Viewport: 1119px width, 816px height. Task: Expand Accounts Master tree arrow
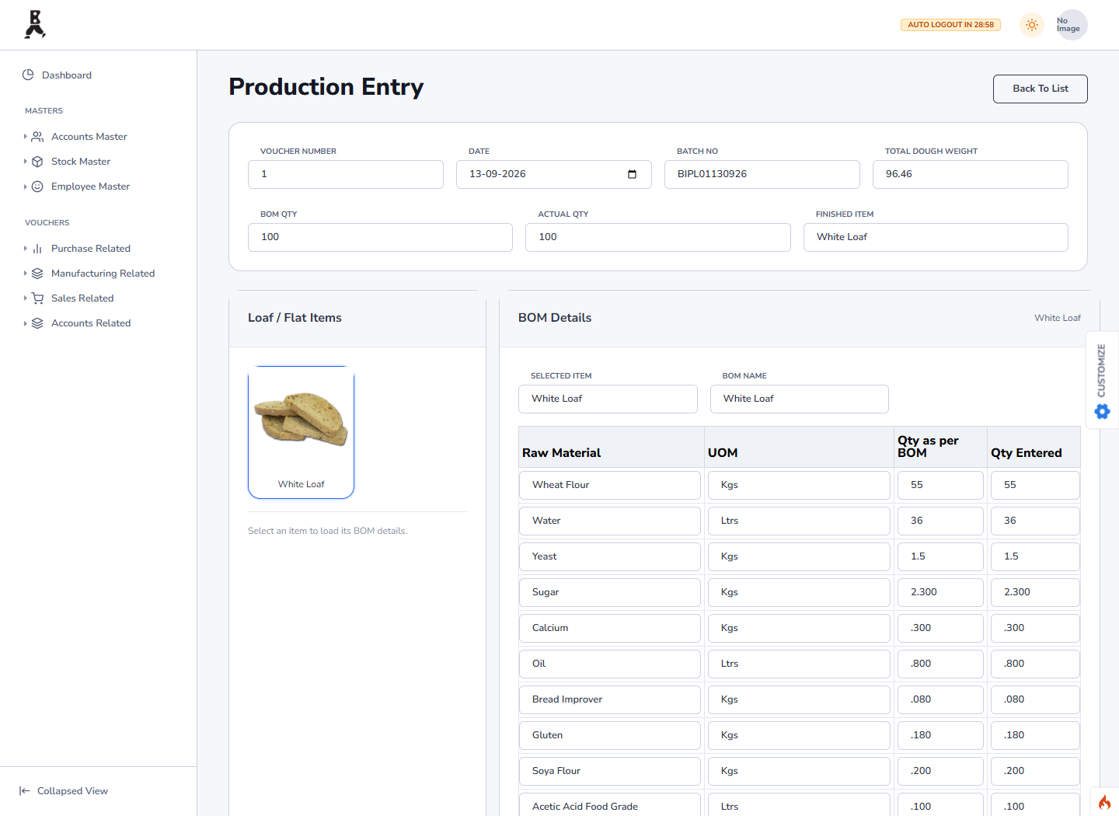25,137
